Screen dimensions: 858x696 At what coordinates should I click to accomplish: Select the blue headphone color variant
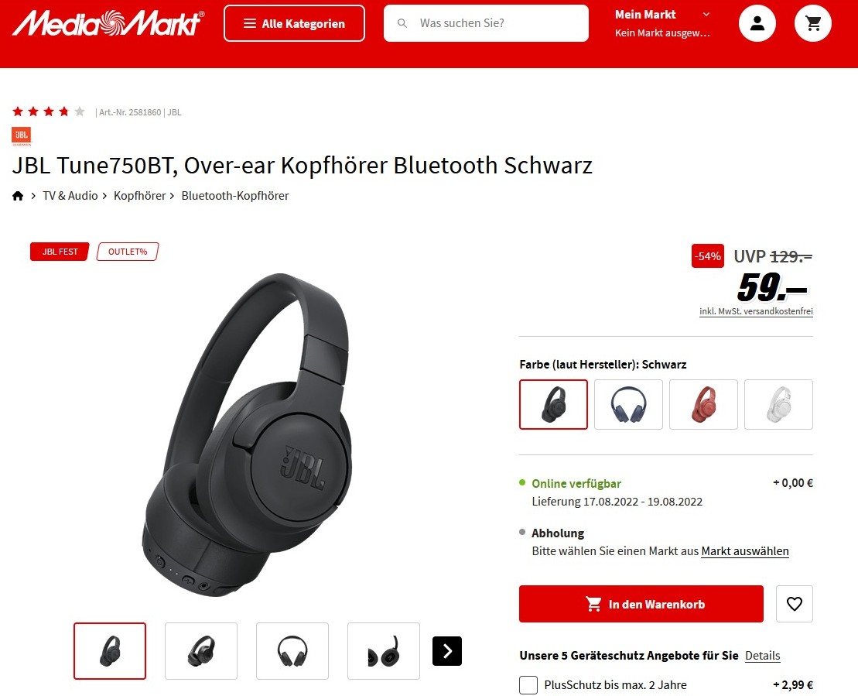628,404
